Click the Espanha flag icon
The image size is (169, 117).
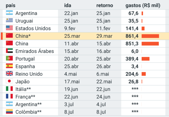(10, 66)
